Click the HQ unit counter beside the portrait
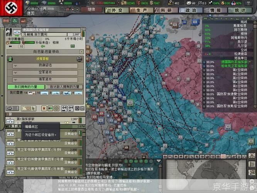This screenshot has width=257, height=193. (x=17, y=32)
